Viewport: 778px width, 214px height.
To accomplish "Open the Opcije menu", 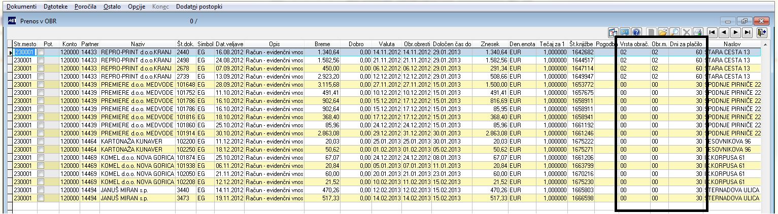I will (x=137, y=7).
